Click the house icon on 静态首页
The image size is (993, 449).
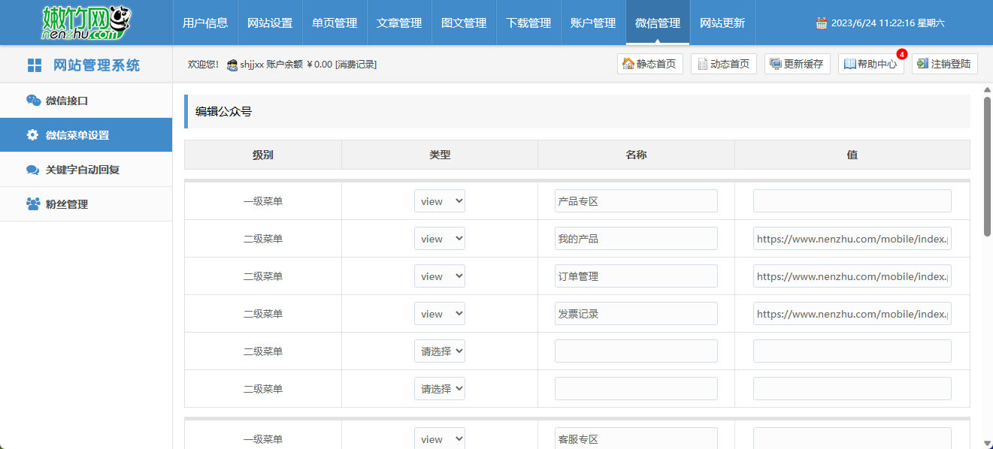[x=628, y=64]
